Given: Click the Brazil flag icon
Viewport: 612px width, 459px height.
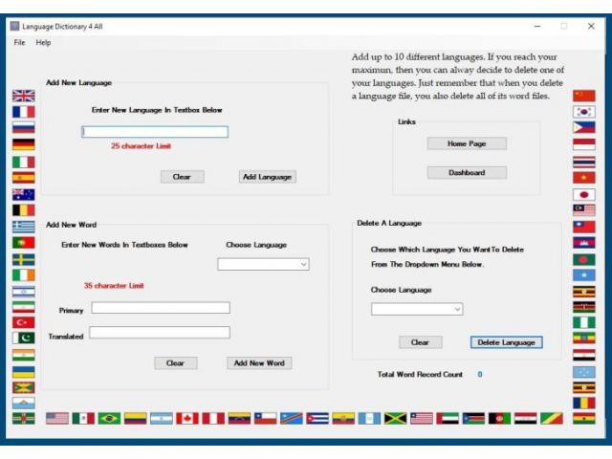Looking at the screenshot, I should (109, 418).
